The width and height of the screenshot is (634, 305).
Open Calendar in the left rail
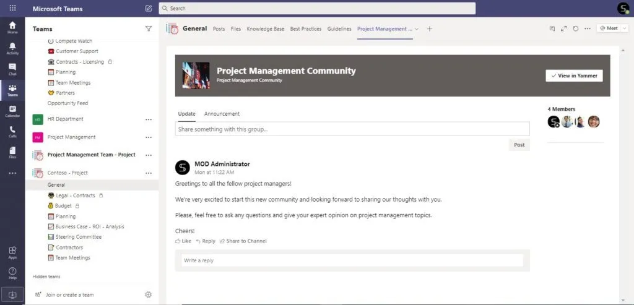[12, 111]
